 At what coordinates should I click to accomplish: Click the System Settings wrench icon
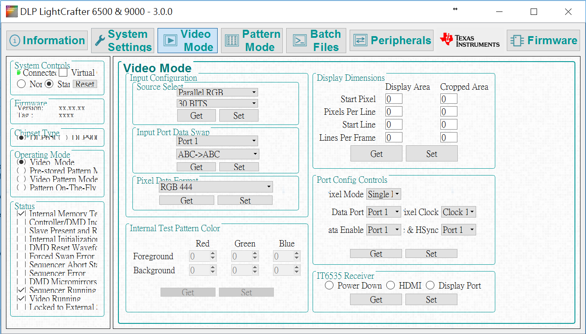click(100, 40)
